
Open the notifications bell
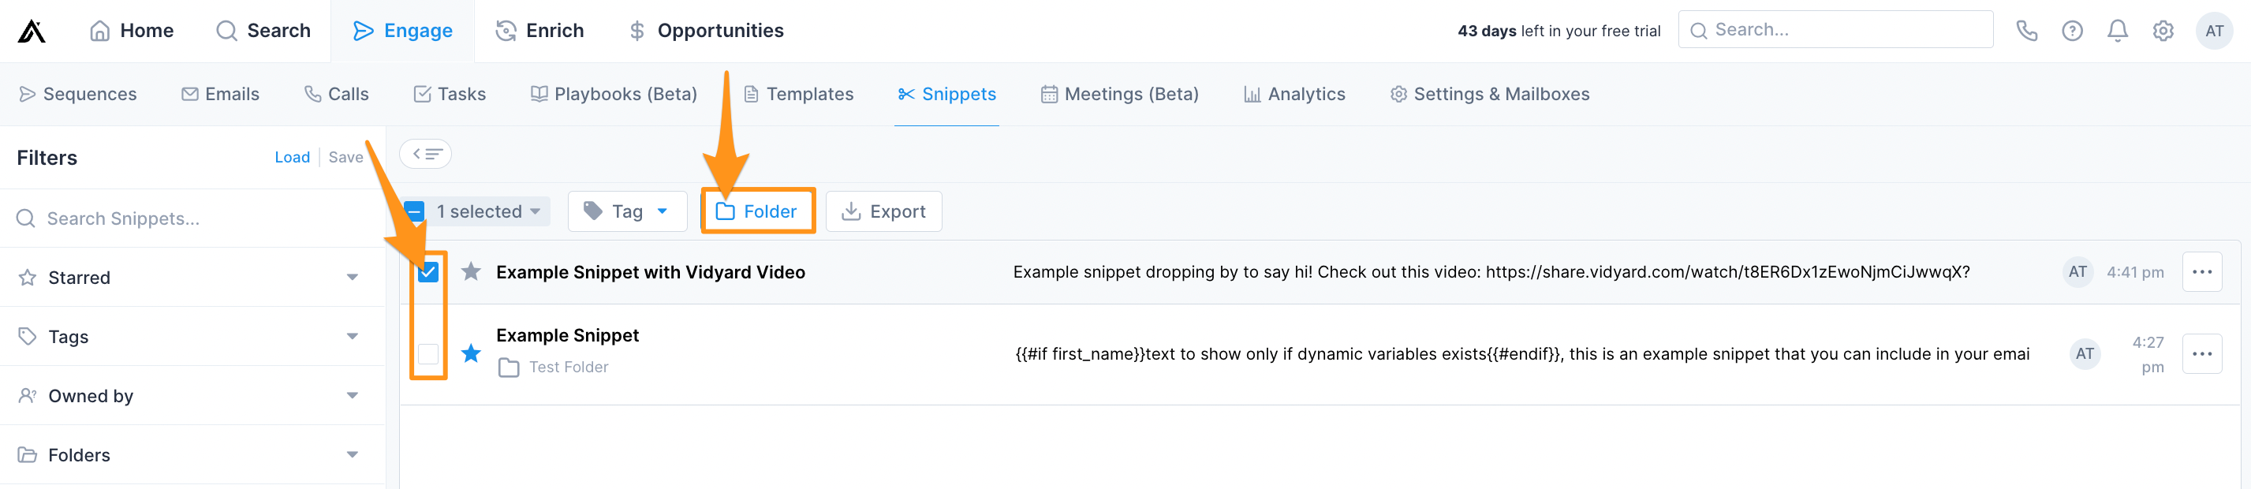(x=2117, y=31)
